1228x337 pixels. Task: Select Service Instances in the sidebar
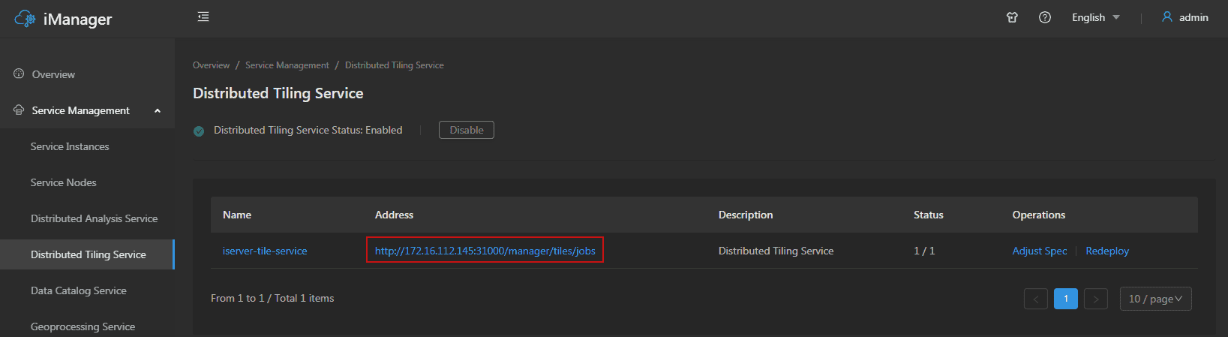point(70,146)
